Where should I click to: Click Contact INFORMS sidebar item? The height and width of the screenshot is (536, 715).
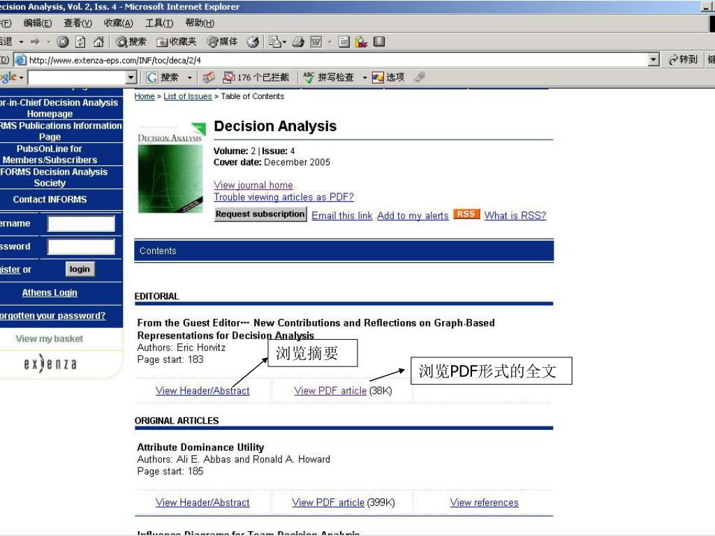point(50,199)
